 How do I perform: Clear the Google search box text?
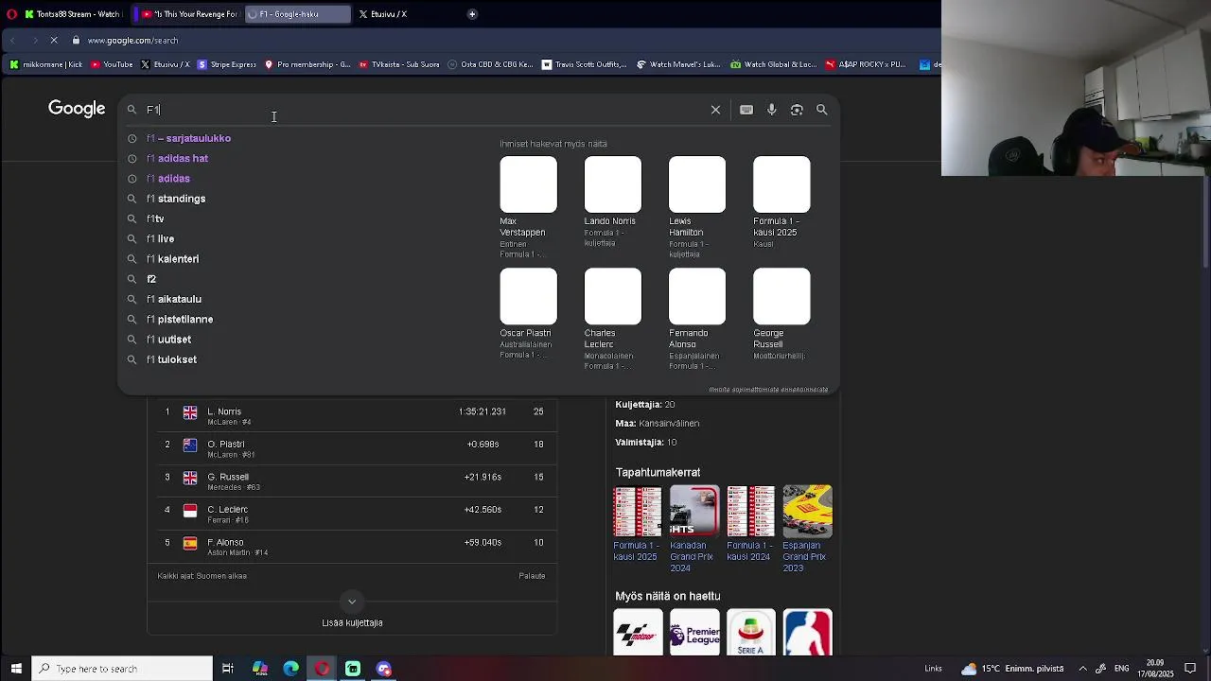715,110
